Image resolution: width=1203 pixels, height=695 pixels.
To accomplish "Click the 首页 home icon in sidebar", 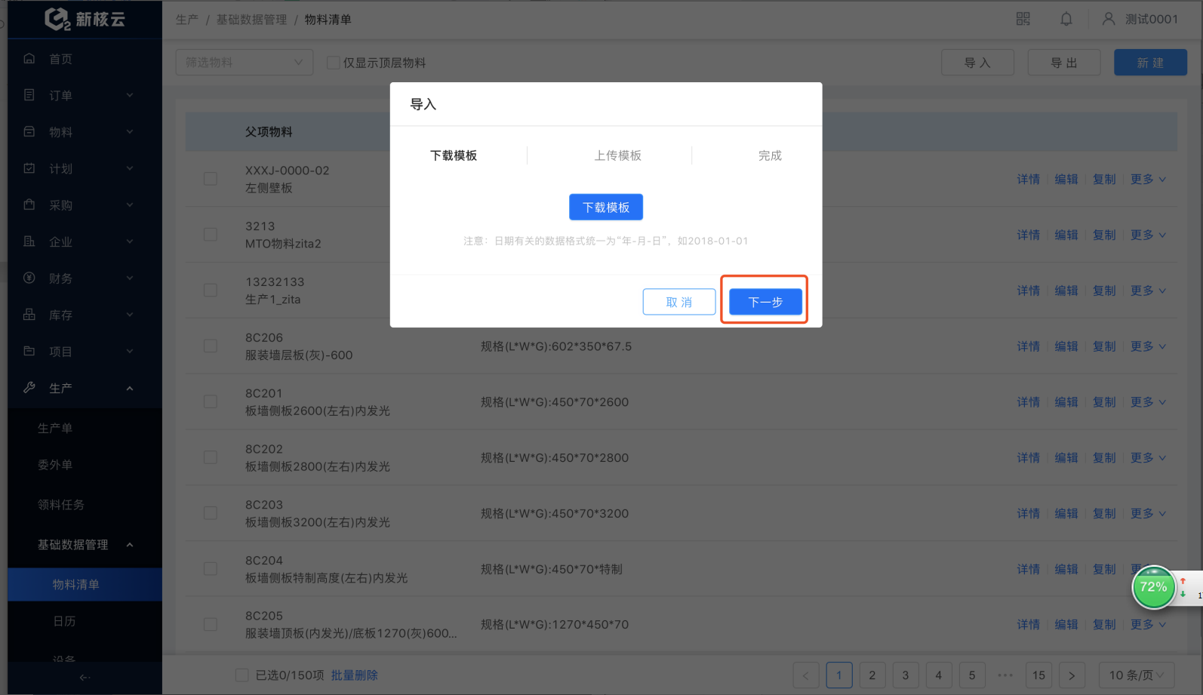I will pyautogui.click(x=29, y=58).
